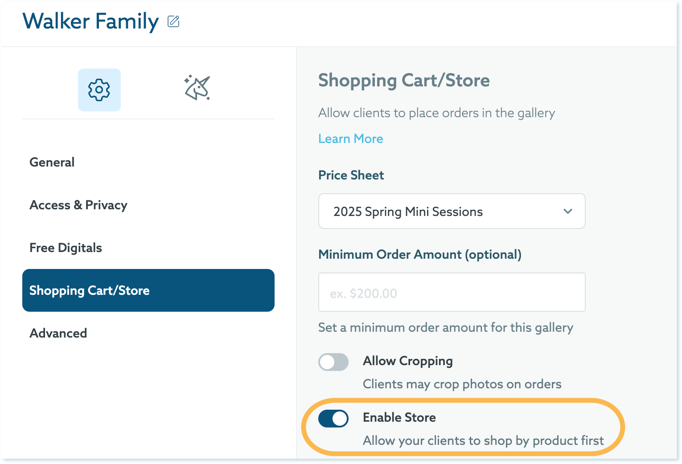Turn on the Allow Cropping toggle
682x464 pixels.
pyautogui.click(x=333, y=362)
